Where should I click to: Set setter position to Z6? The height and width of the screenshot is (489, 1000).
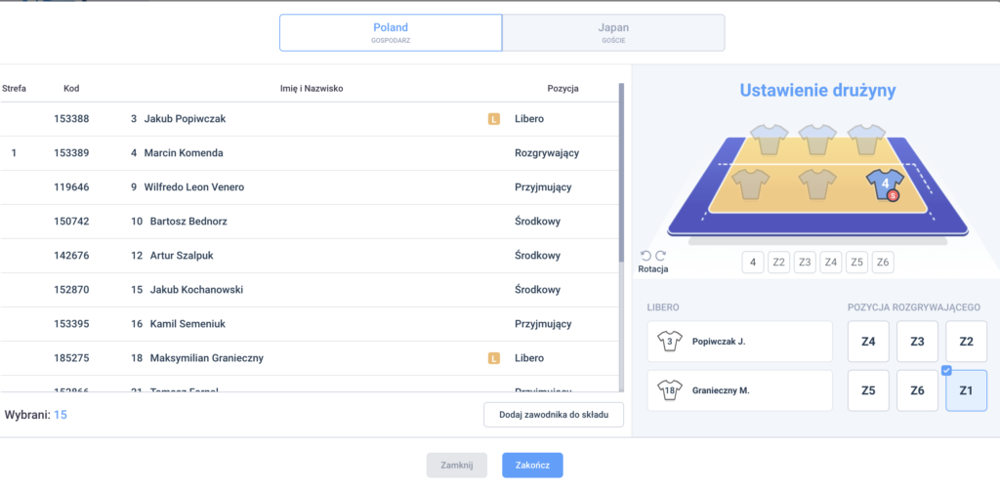tap(917, 390)
